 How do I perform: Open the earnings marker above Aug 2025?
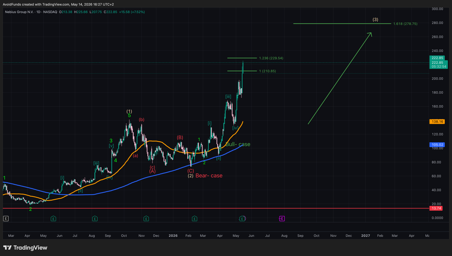[x=95, y=219]
